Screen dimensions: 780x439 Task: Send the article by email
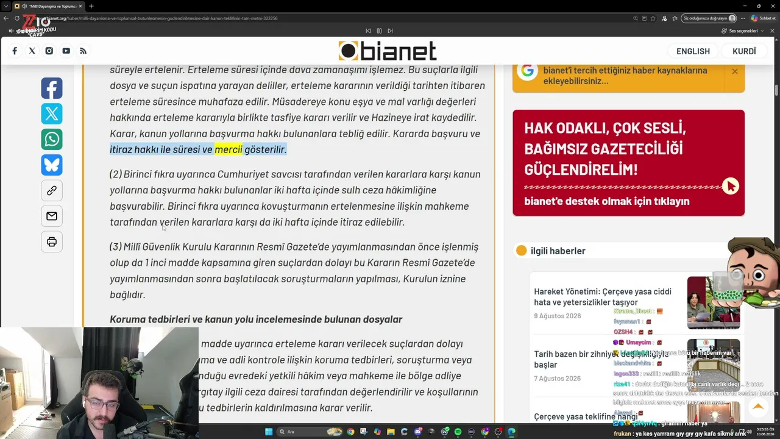tap(52, 216)
